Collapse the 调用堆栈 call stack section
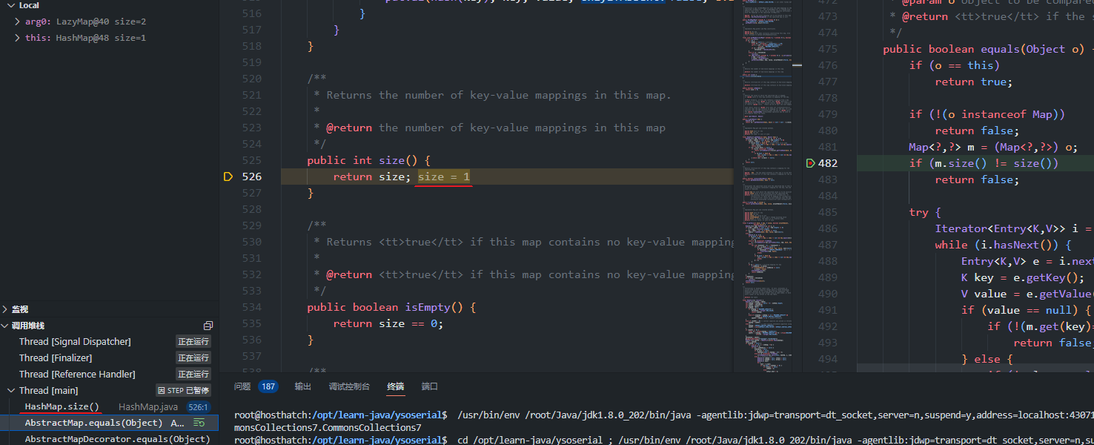 pyautogui.click(x=6, y=326)
